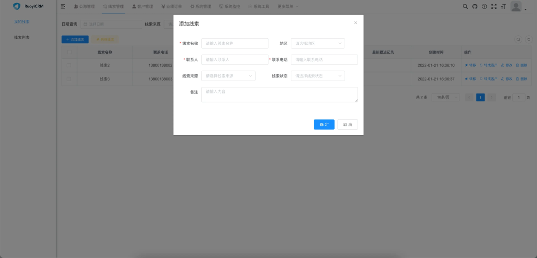
Task: Click the search magnifier icon in top bar
Action: click(x=465, y=6)
